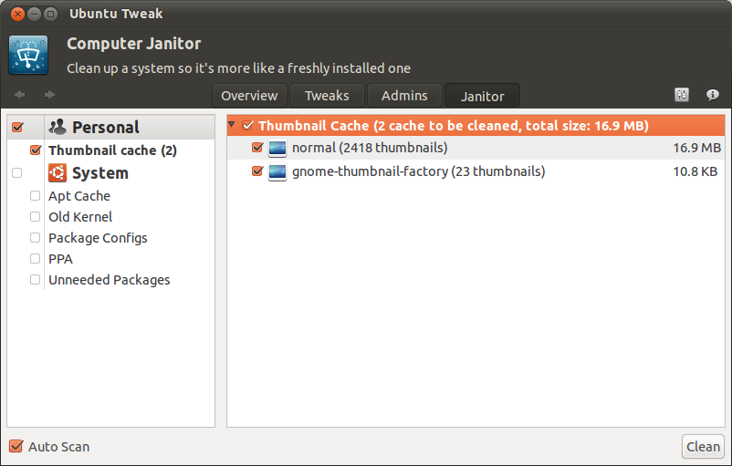Disable the Auto Scan checkbox
732x466 pixels.
click(16, 447)
